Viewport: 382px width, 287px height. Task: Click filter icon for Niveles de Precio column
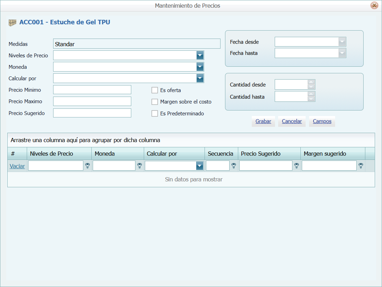tap(88, 166)
